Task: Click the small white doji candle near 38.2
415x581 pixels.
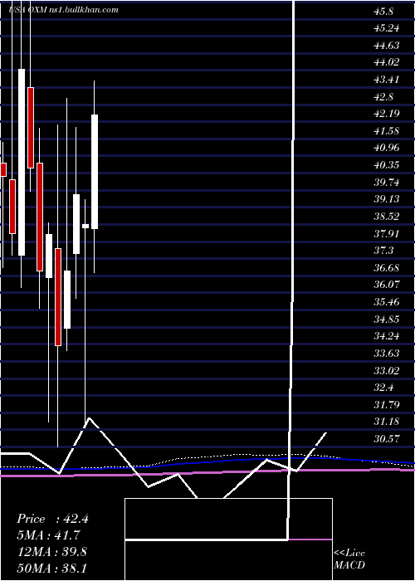Action: coord(85,226)
